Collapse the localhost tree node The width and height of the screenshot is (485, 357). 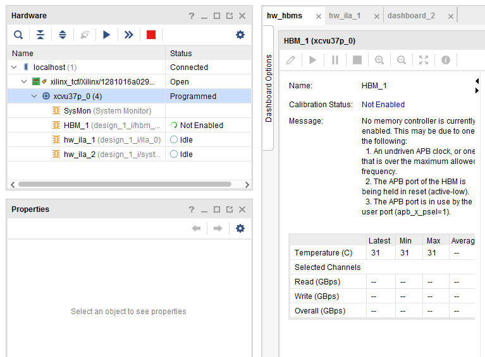(15, 67)
